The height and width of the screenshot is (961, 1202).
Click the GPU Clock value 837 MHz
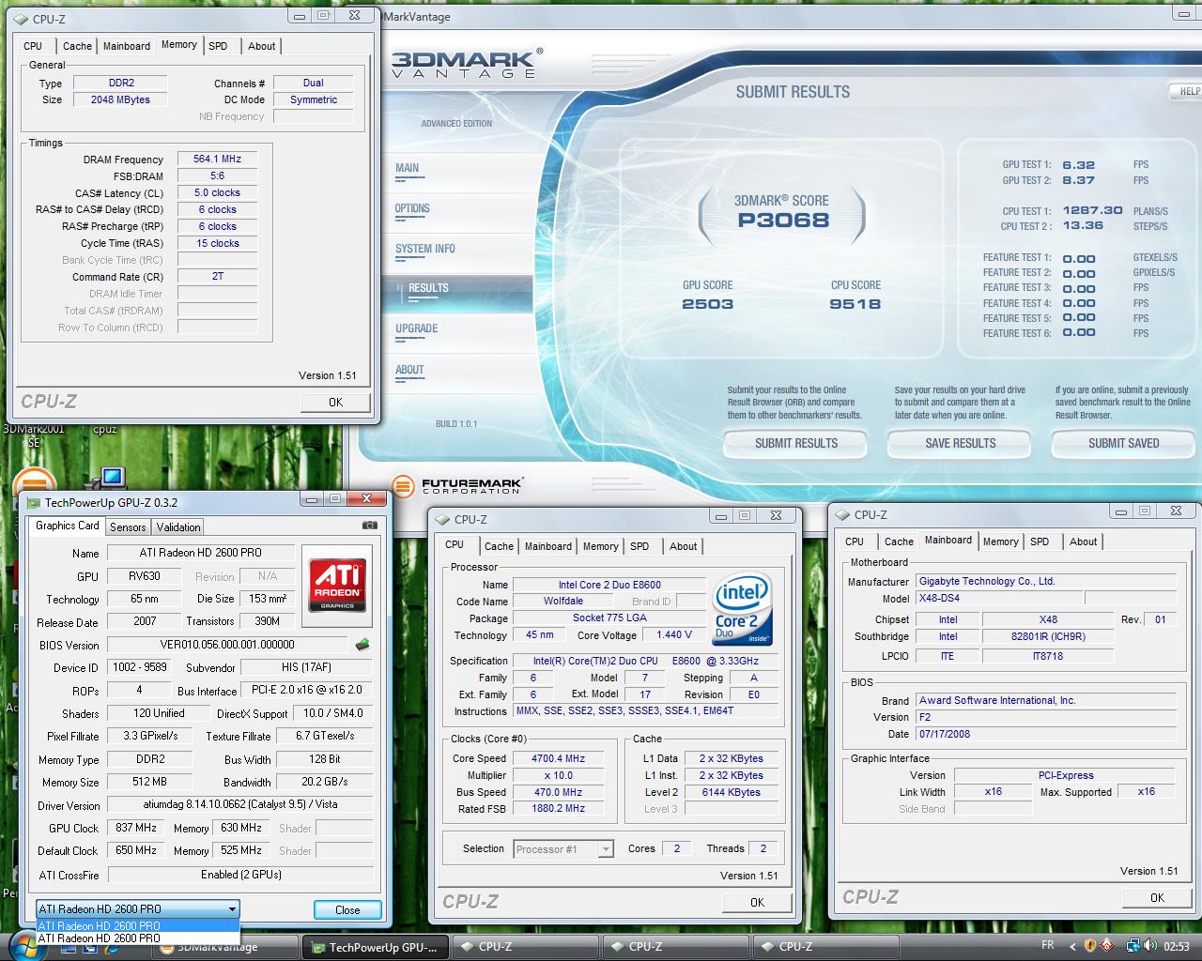pyautogui.click(x=136, y=828)
